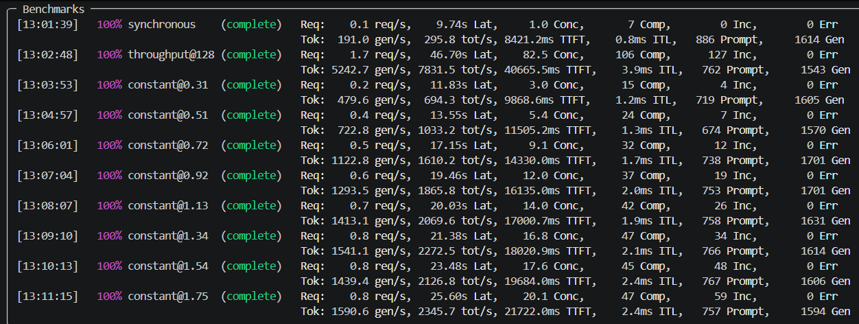Viewport: 859px width, 324px height.
Task: Click the '9.74s Lat' value
Action: (x=466, y=25)
